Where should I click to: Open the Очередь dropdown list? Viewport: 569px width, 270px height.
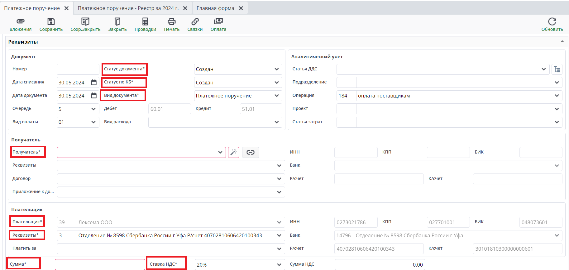pos(93,109)
